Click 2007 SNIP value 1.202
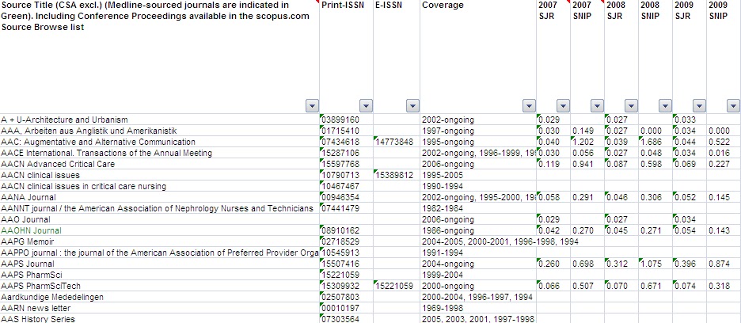741x323 pixels. click(587, 142)
